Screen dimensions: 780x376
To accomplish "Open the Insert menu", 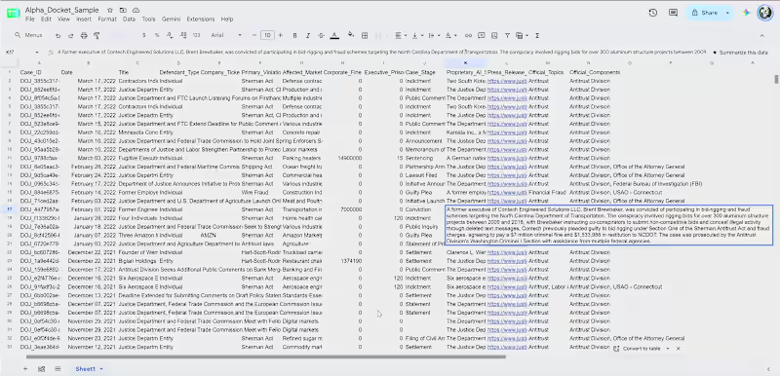I will point(84,19).
